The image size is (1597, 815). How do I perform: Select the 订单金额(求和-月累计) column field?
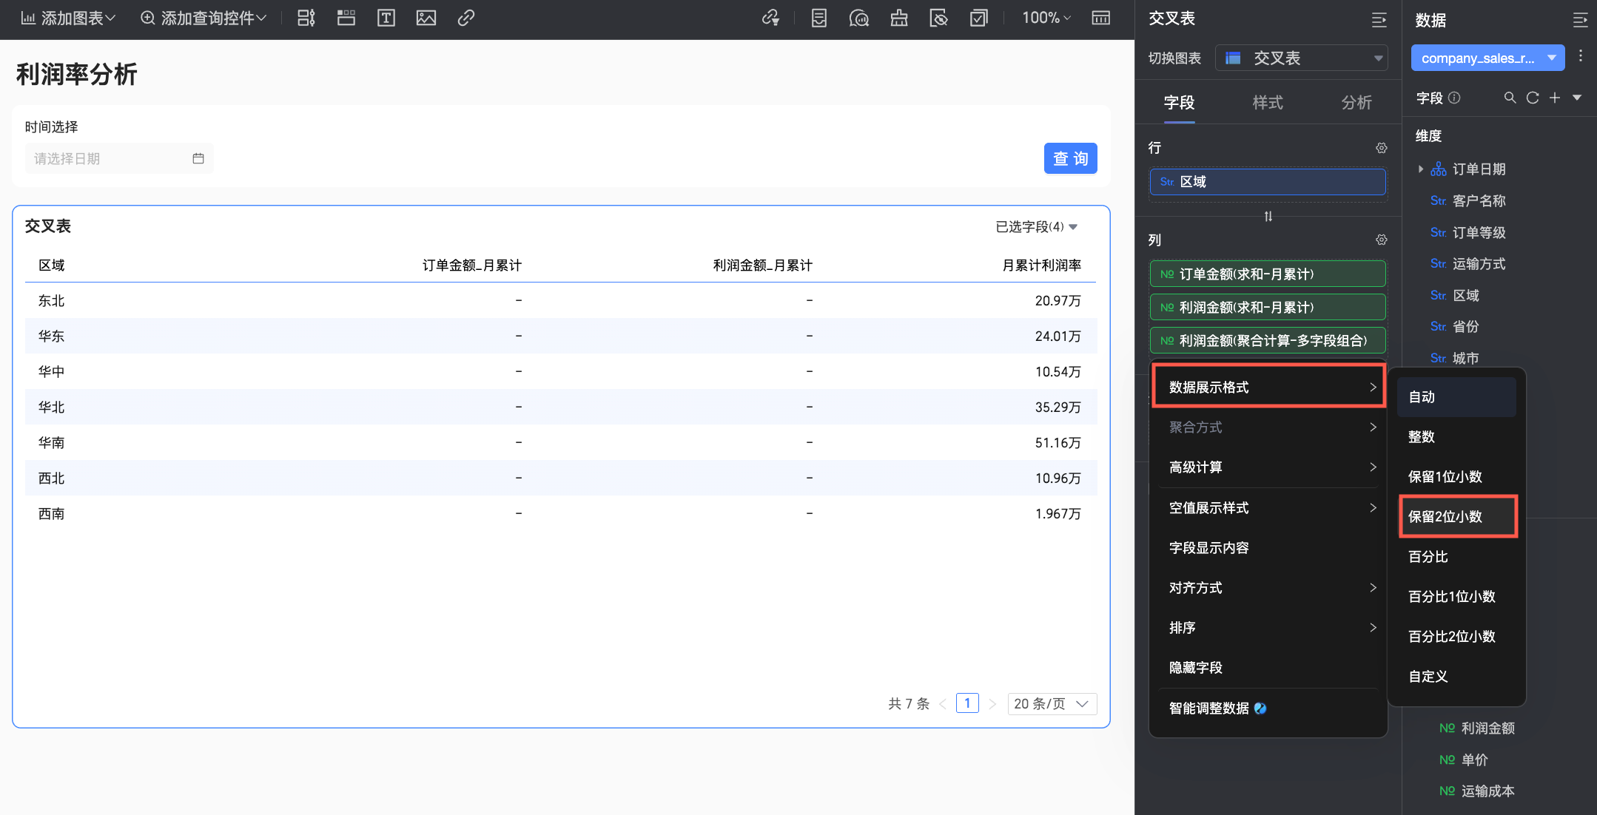click(x=1268, y=274)
